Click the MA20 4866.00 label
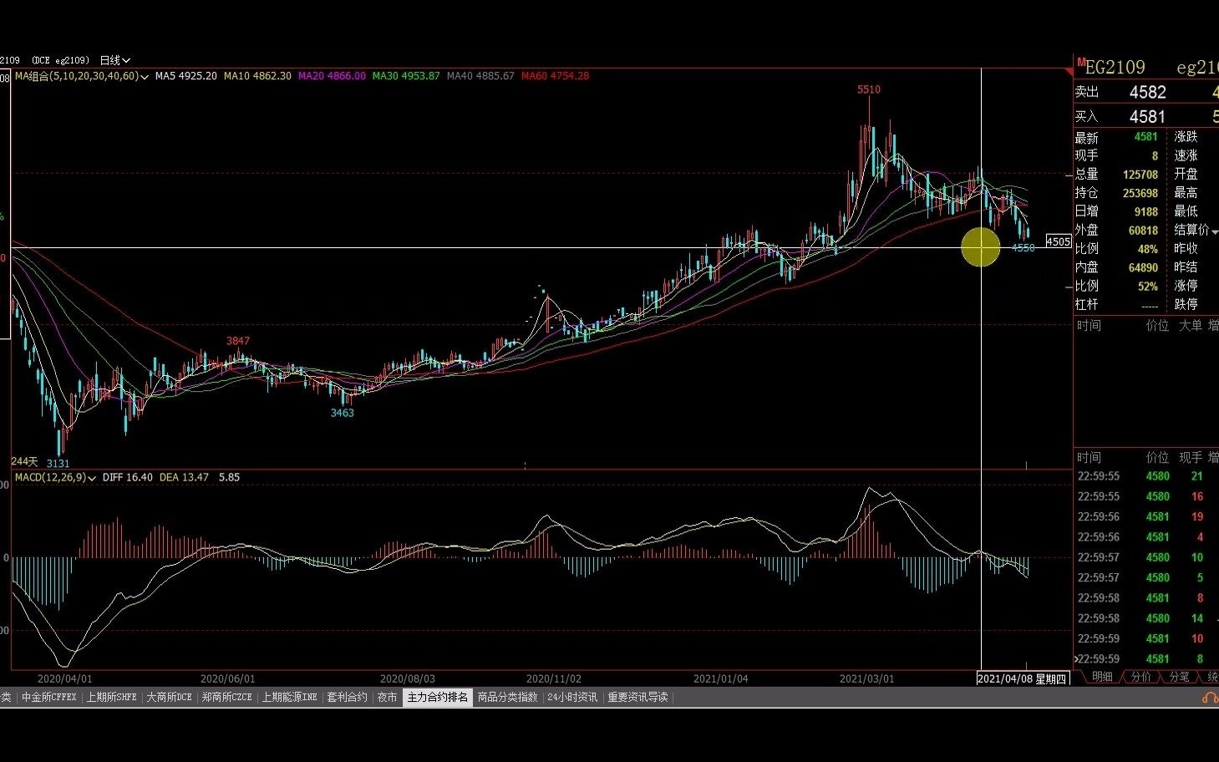This screenshot has height=762, width=1219. [x=332, y=76]
